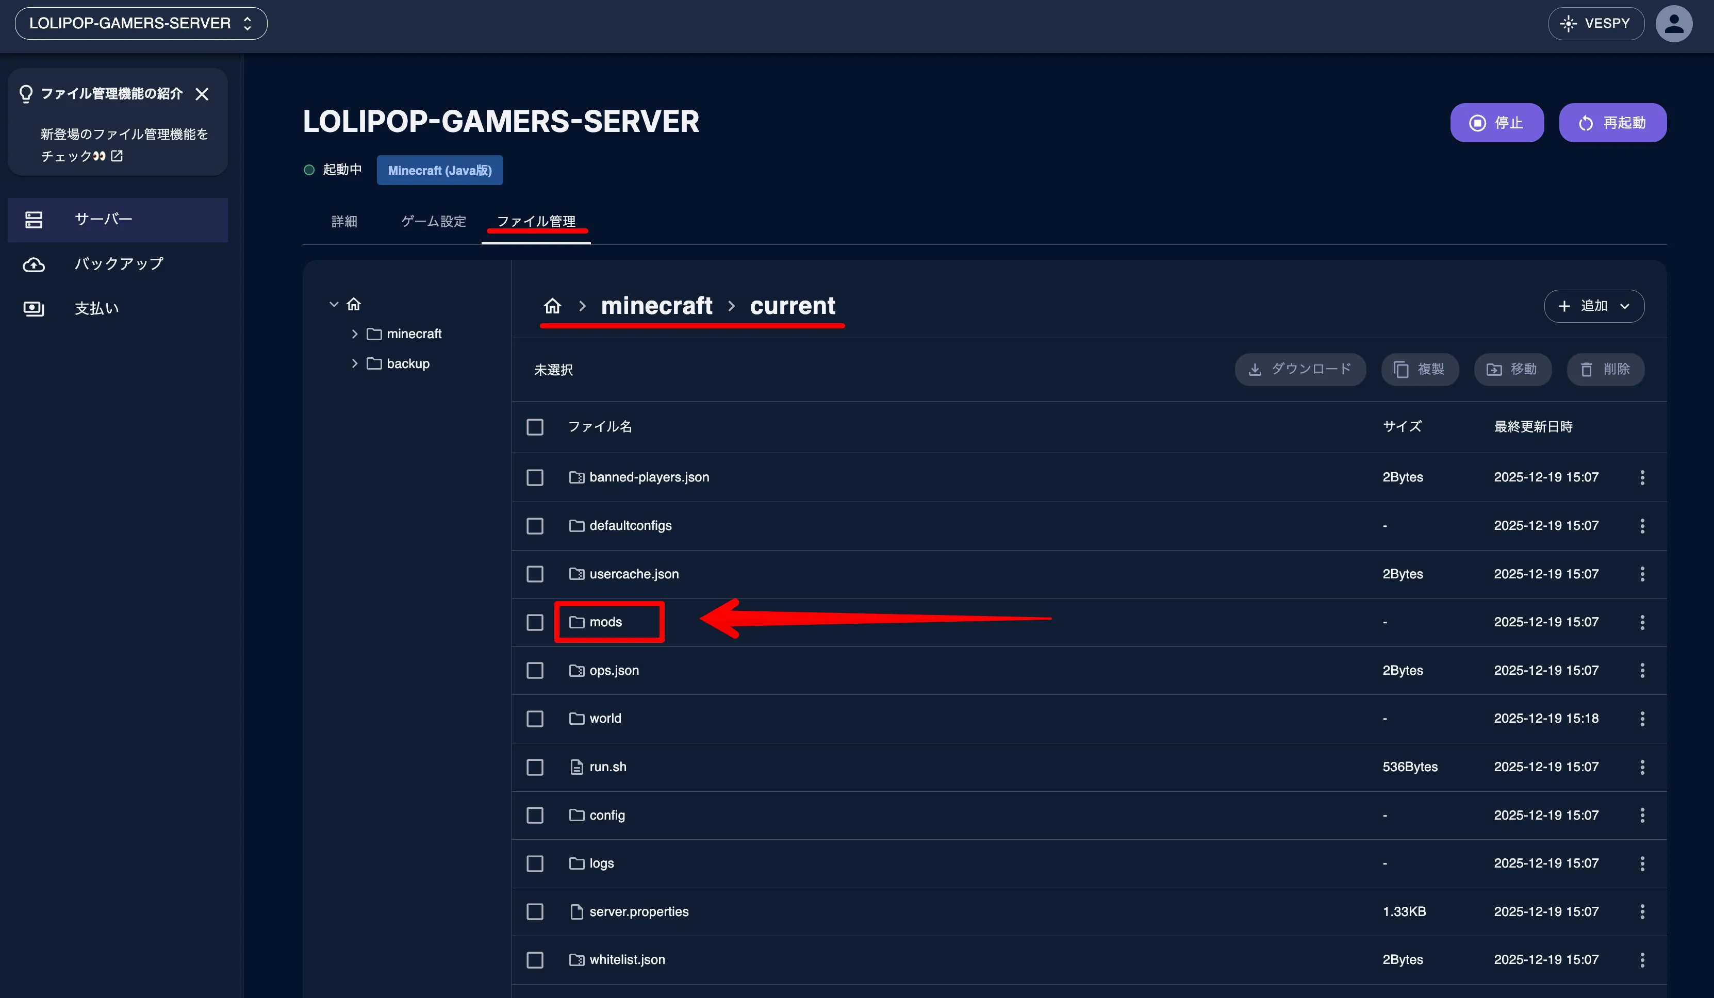Viewport: 1714px width, 998px height.
Task: Open the LOLIPOP-GAMERS-SERVER selector in the header
Action: tap(141, 24)
